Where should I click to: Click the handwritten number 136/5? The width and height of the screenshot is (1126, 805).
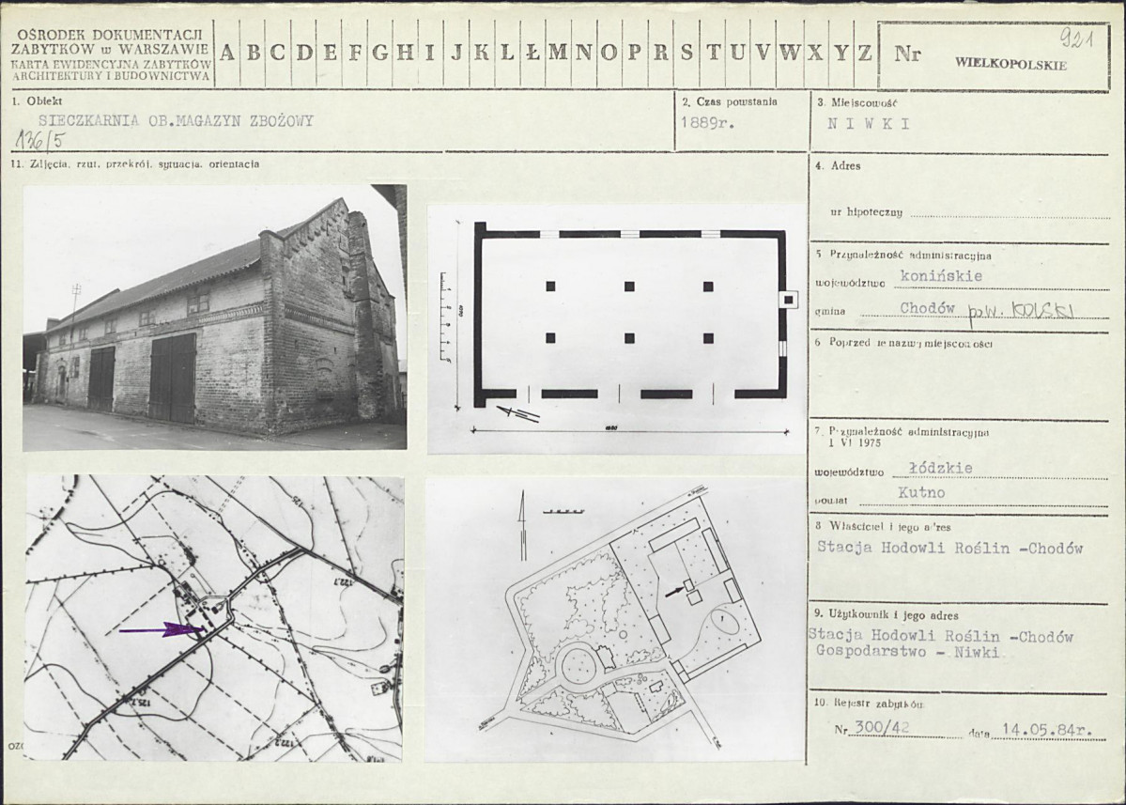39,140
